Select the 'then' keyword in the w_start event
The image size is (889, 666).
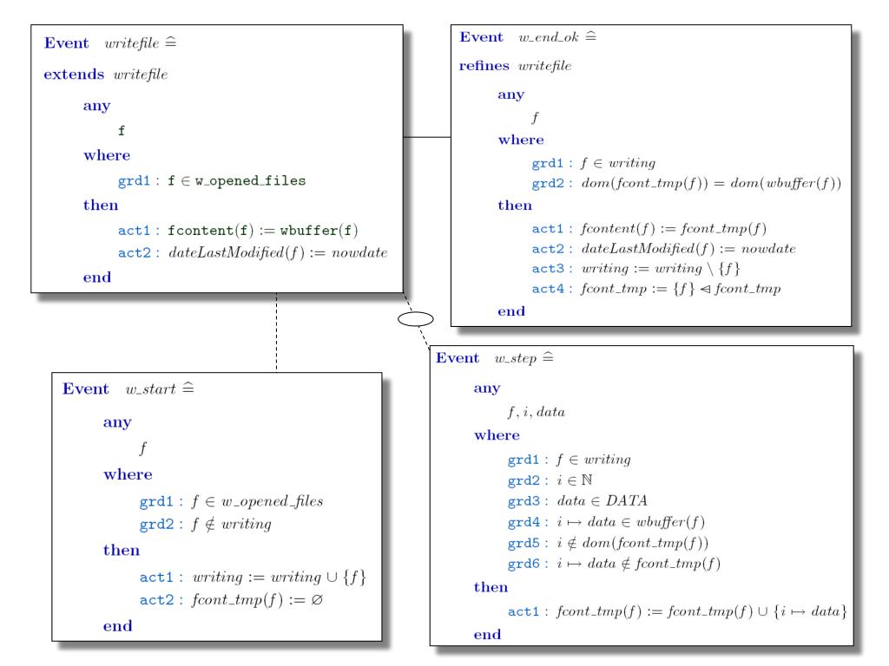(122, 551)
